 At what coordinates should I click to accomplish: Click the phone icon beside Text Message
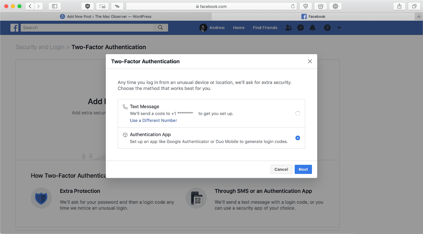[x=125, y=106]
